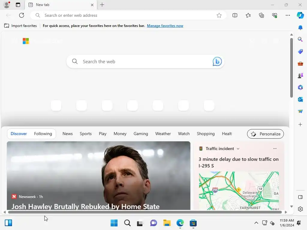307x230 pixels.
Task: Open sidebar Tools briefcase icon
Action: 300,63
